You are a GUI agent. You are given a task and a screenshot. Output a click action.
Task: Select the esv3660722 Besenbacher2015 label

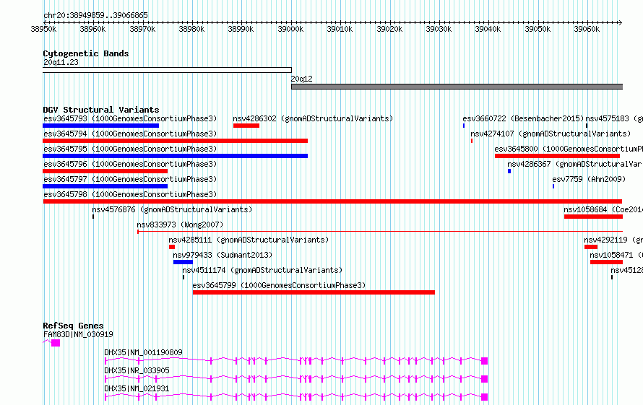point(523,118)
